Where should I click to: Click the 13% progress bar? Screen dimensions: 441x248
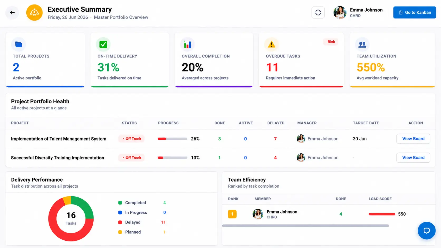coord(172,158)
